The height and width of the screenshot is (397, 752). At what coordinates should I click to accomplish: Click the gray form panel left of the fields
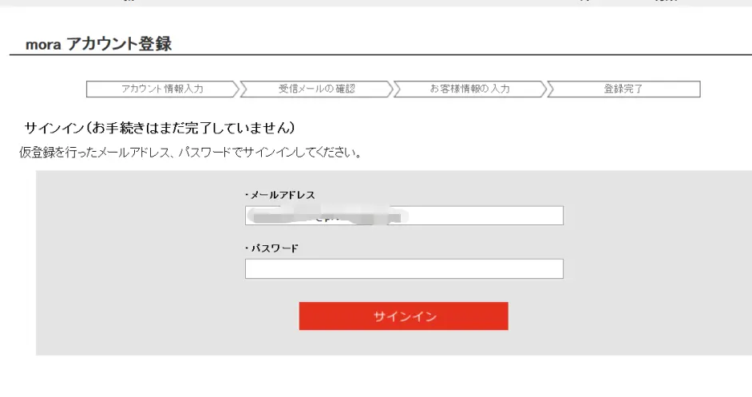click(140, 263)
